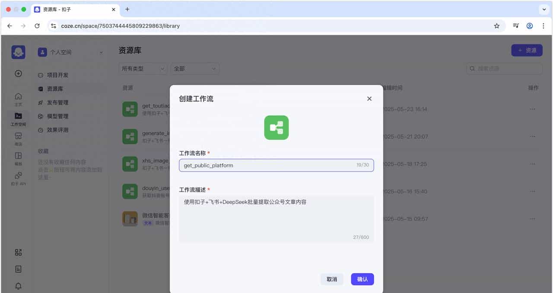Click the blue + 资源 button

click(527, 50)
